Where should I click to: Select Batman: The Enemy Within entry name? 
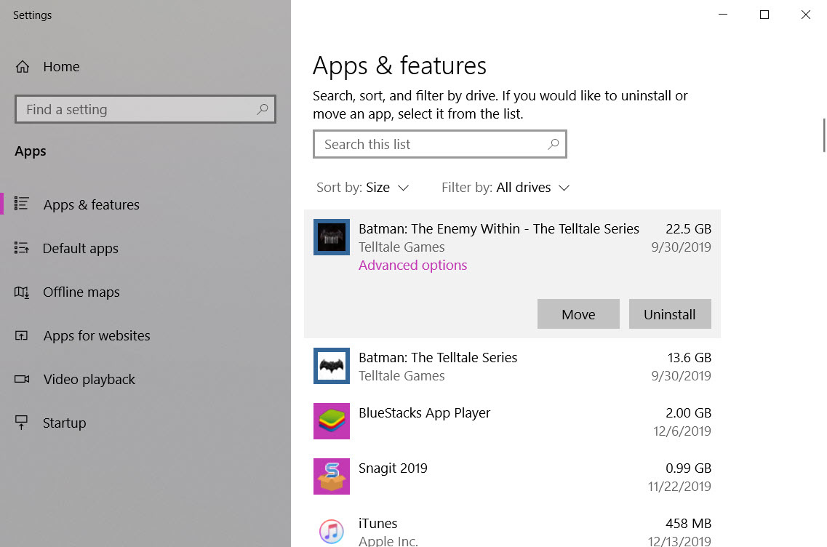point(498,229)
